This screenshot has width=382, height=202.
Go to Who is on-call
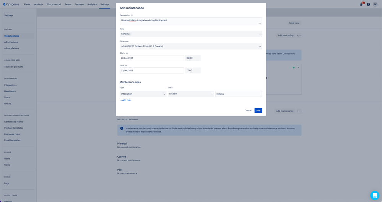point(54,4)
